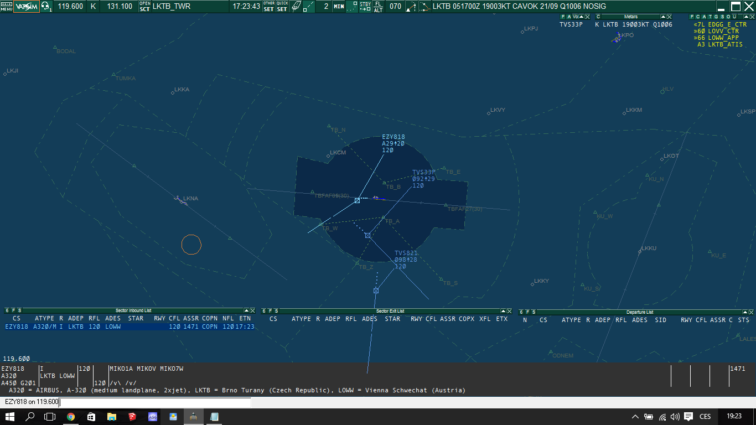Click the dotted route draw icon
This screenshot has width=756, height=425.
click(x=424, y=7)
